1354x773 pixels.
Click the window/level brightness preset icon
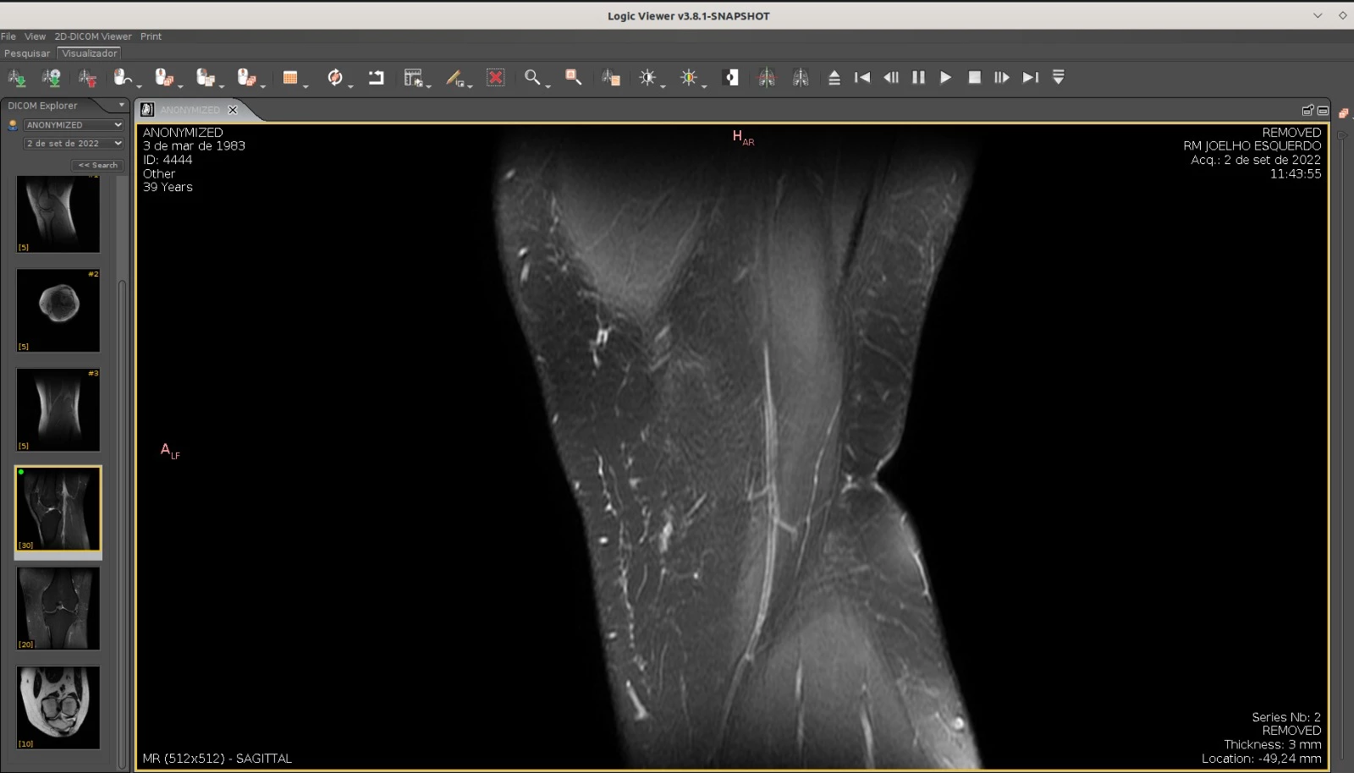pos(647,78)
